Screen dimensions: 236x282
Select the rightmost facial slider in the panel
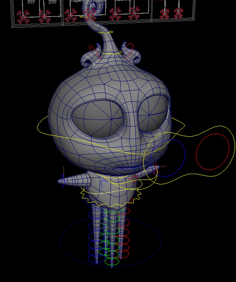[178, 13]
